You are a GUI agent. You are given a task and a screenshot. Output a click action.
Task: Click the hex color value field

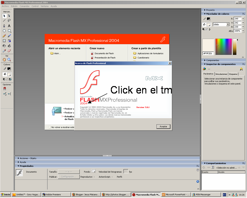click(x=208, y=54)
